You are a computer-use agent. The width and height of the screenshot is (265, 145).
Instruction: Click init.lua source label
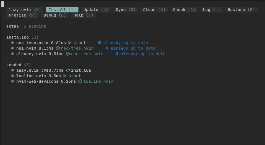pyautogui.click(x=81, y=70)
